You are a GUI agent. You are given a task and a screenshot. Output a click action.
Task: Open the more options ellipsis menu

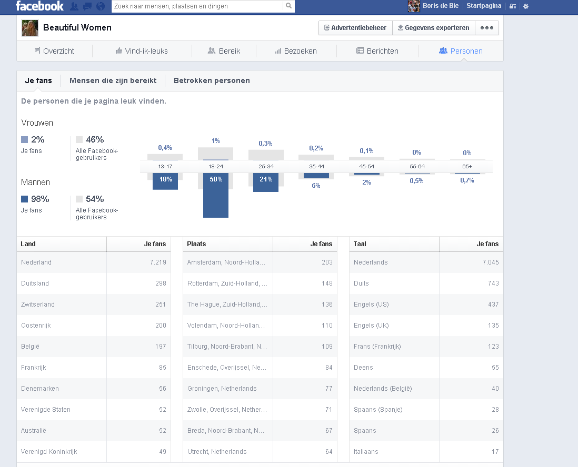point(487,28)
